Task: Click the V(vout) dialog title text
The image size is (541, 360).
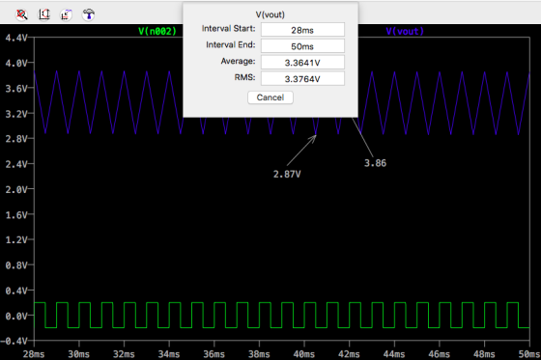Action: coord(270,14)
